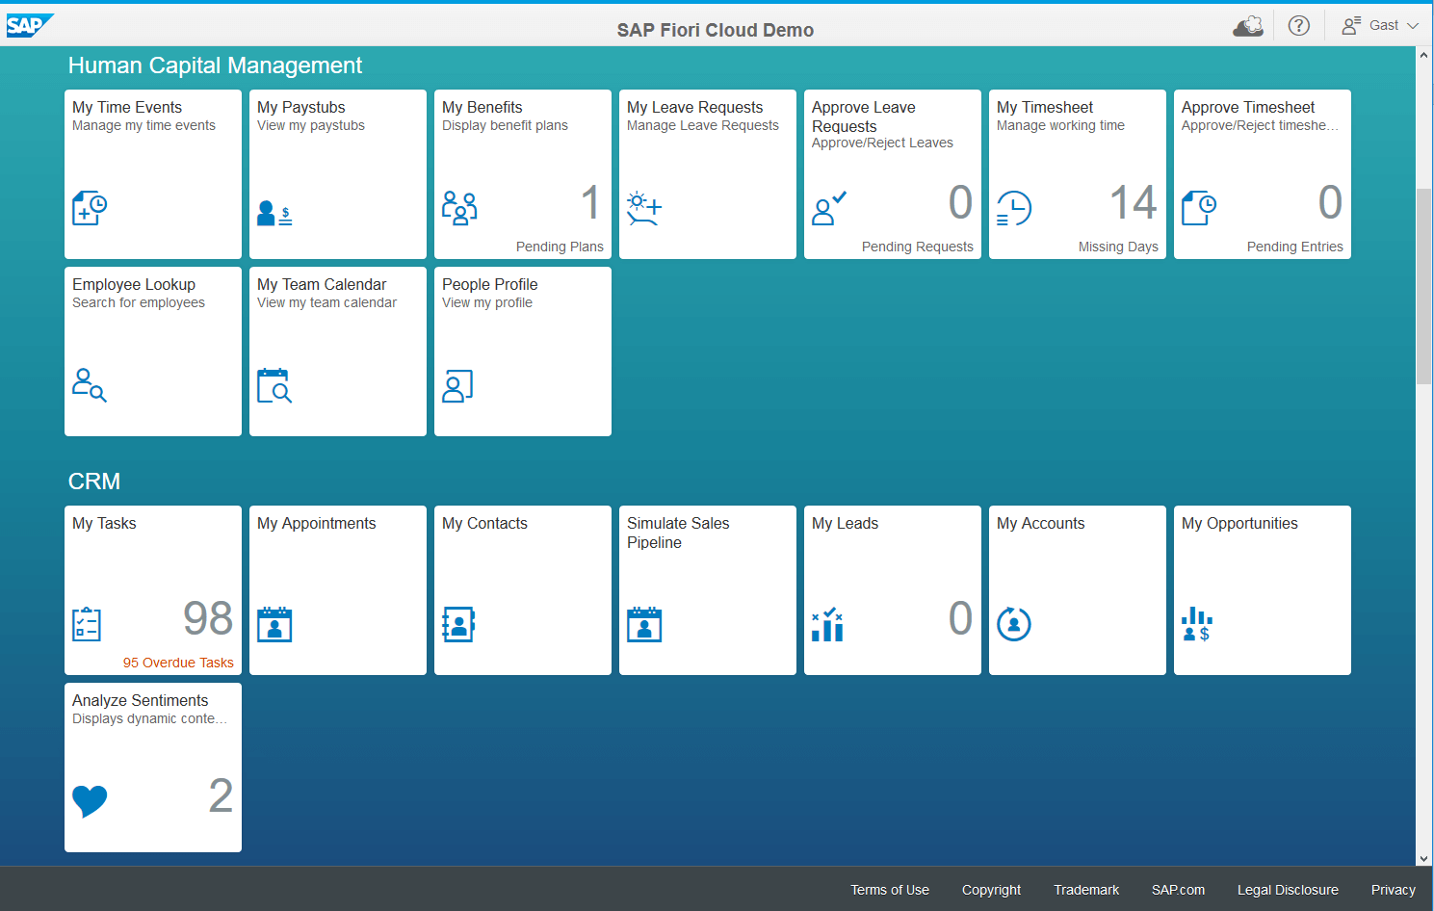1434x911 pixels.
Task: Click the vertical scrollbar thumb
Action: pos(1423,286)
